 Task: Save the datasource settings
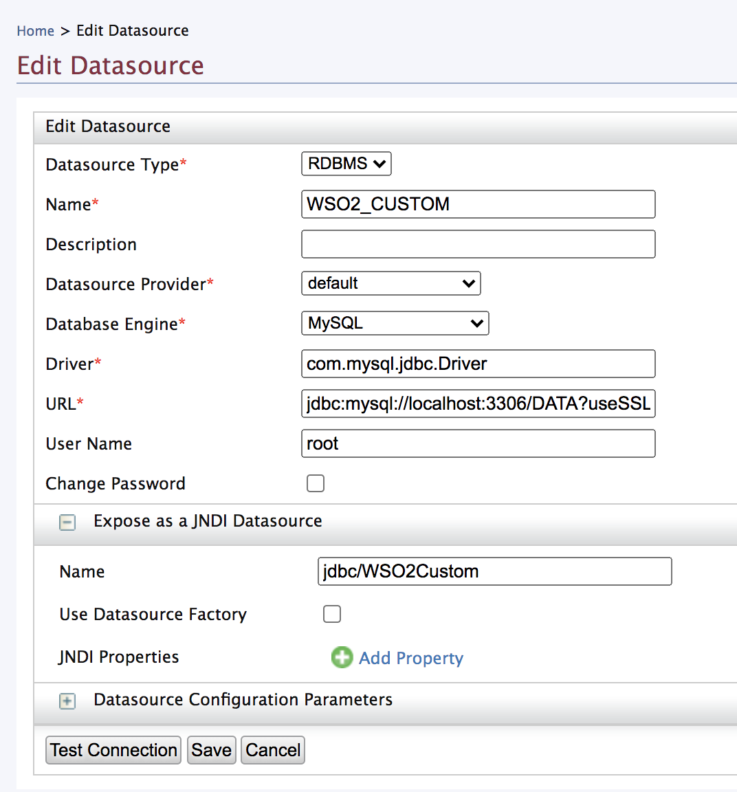pyautogui.click(x=211, y=750)
